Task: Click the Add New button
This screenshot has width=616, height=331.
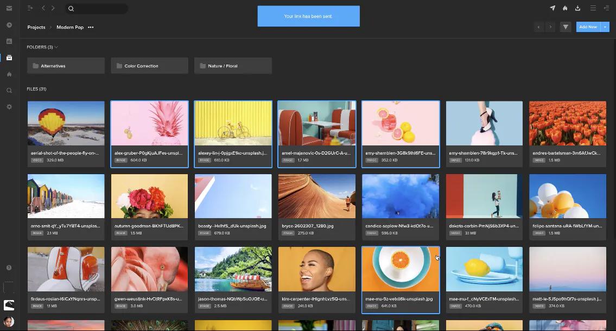Action: click(588, 27)
